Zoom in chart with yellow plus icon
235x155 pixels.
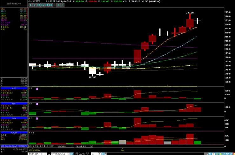(x=220, y=154)
